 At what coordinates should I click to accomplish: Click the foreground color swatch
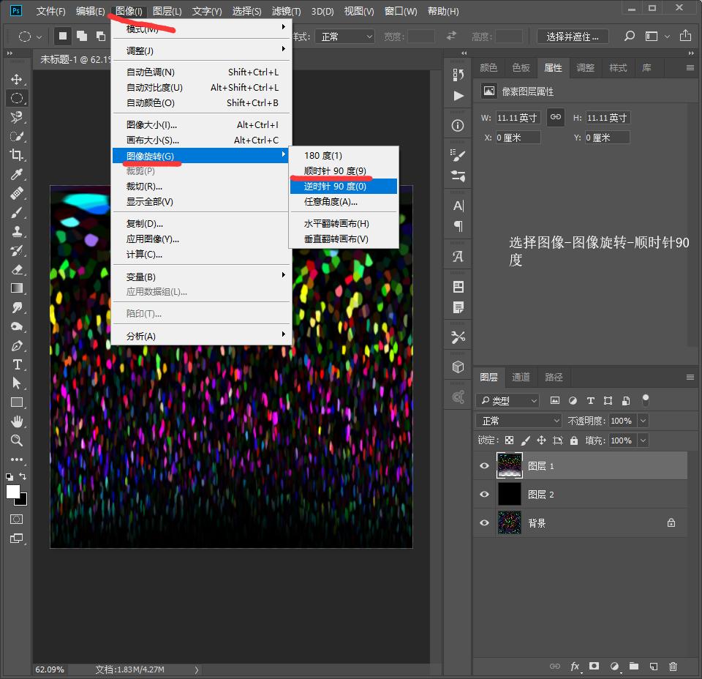click(13, 492)
